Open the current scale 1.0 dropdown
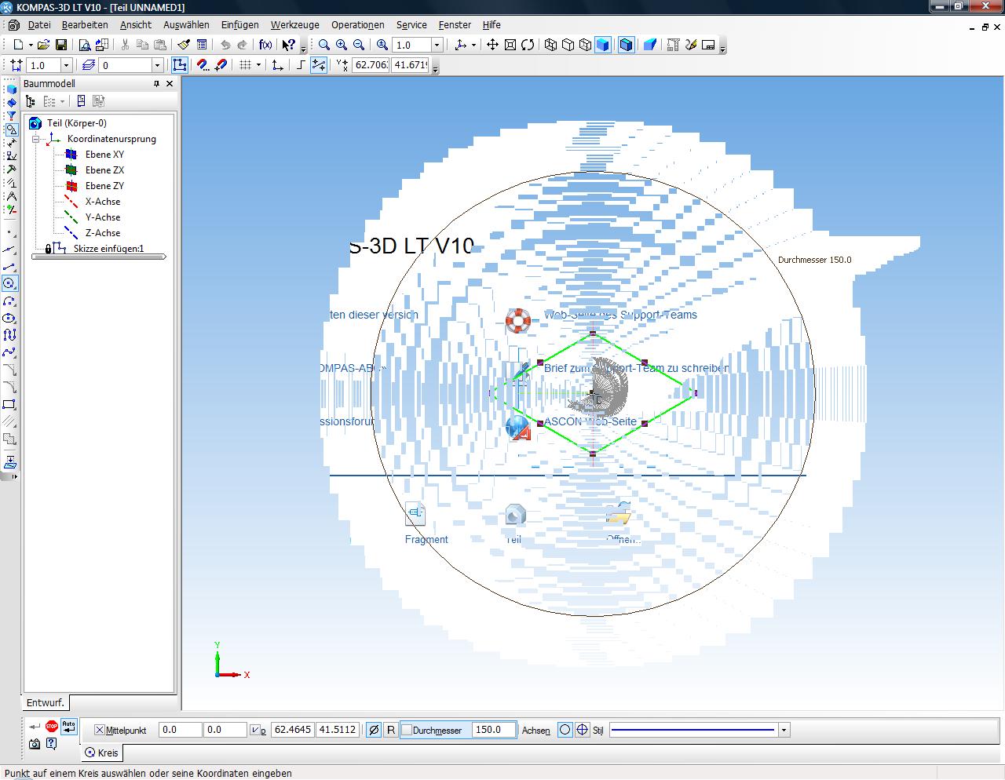This screenshot has width=1005, height=780. [x=66, y=65]
